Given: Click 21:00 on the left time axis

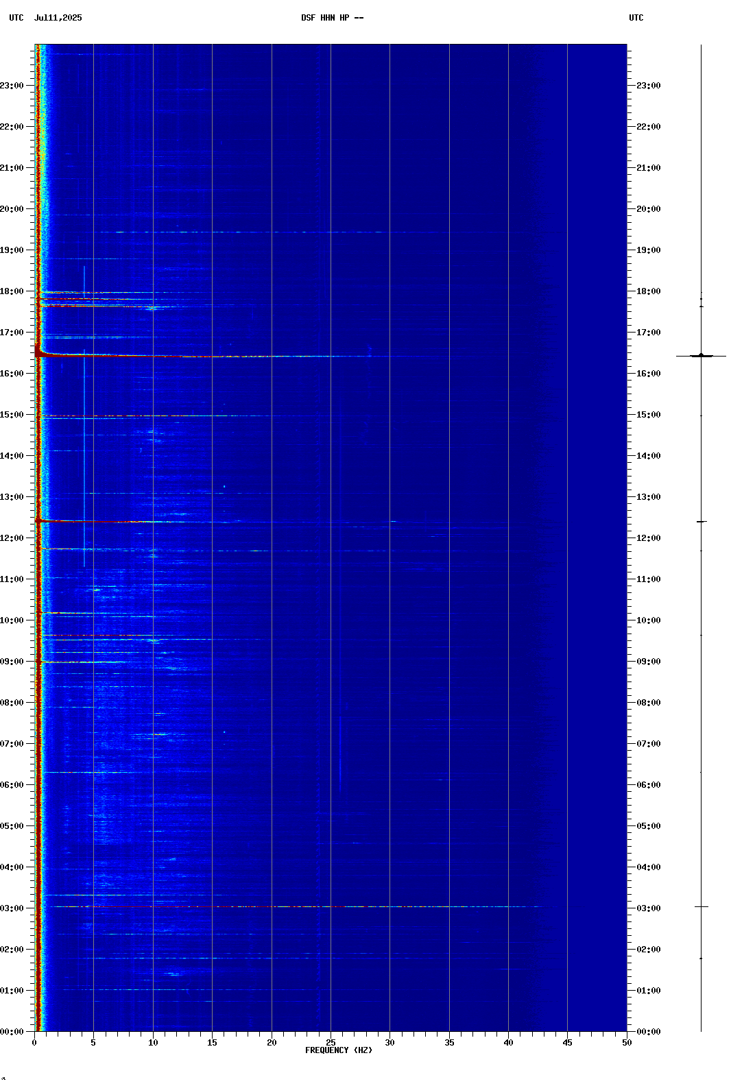Looking at the screenshot, I should click(x=12, y=168).
